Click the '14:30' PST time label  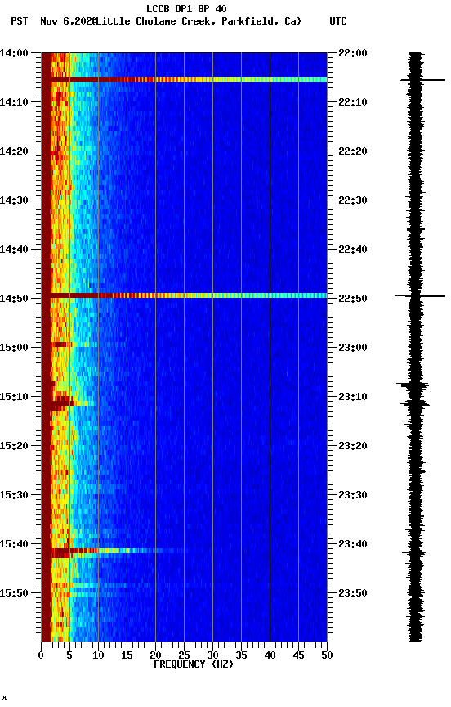[14, 200]
